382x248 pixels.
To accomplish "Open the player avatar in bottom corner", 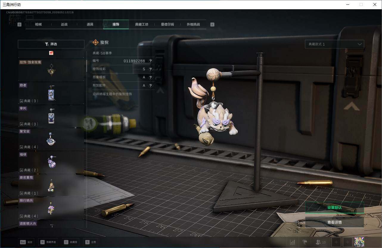I will pos(359,242).
